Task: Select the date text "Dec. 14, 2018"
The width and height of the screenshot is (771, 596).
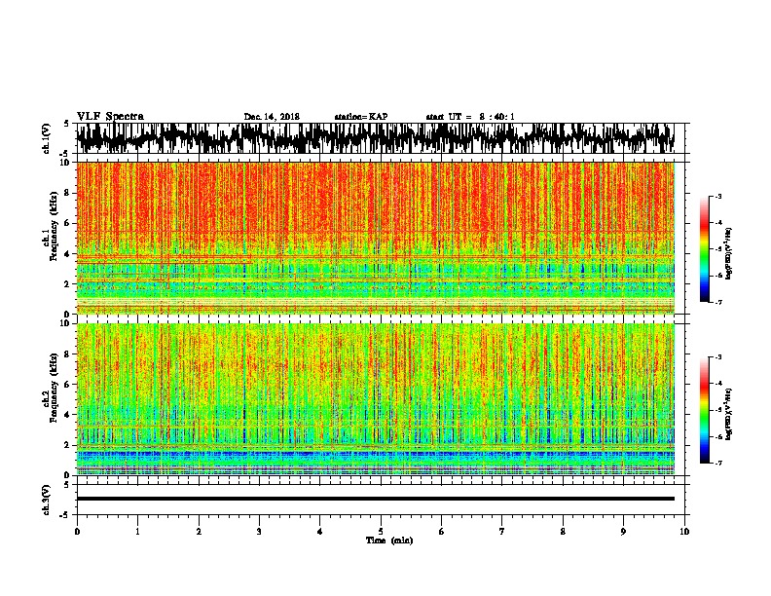Action: [272, 117]
